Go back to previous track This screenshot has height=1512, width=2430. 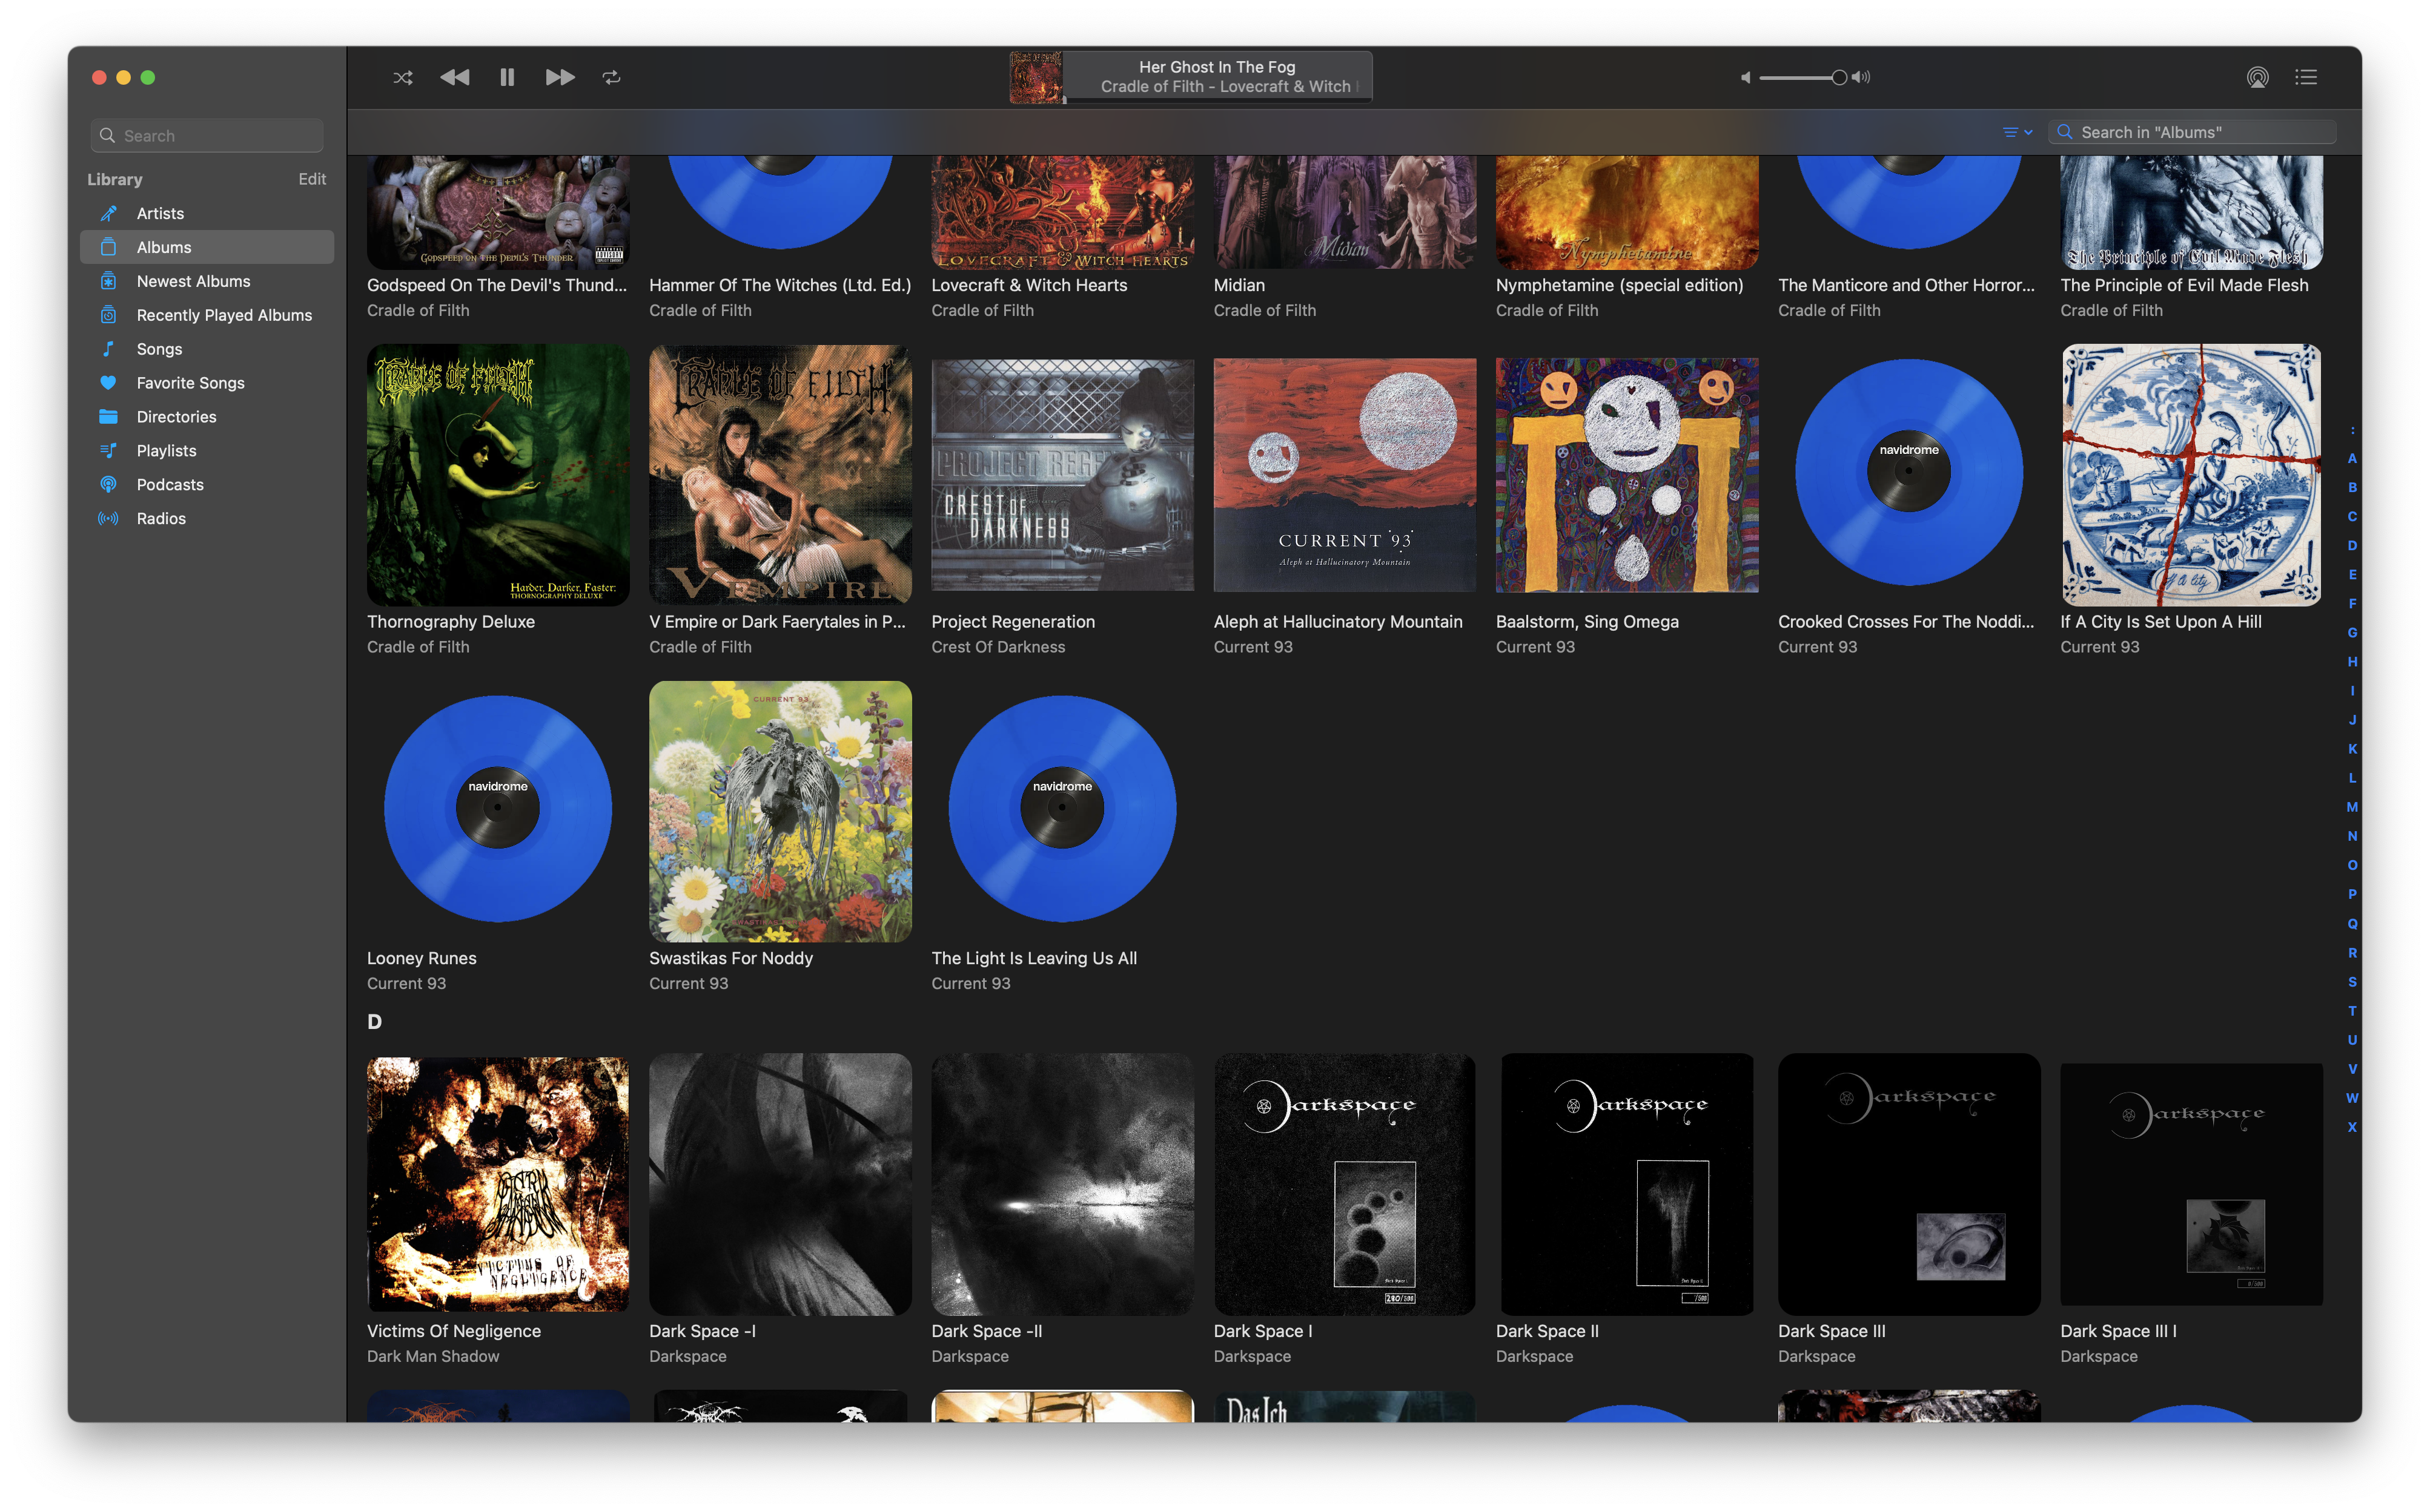click(454, 77)
